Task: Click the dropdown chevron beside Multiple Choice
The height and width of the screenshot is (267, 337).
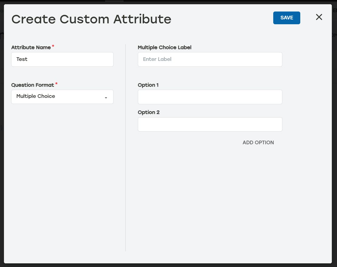Action: tap(106, 98)
